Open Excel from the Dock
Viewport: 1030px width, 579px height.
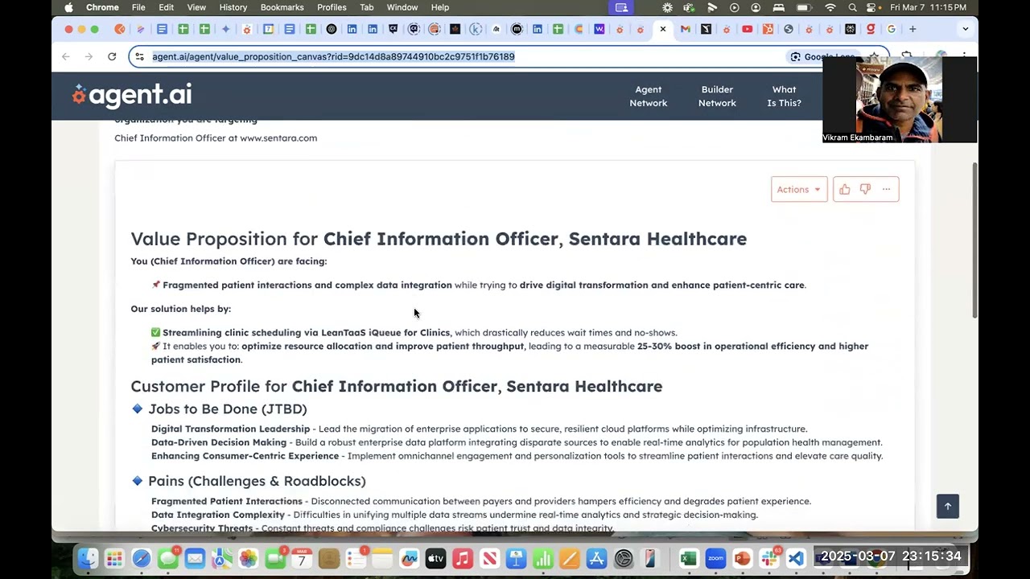[688, 558]
